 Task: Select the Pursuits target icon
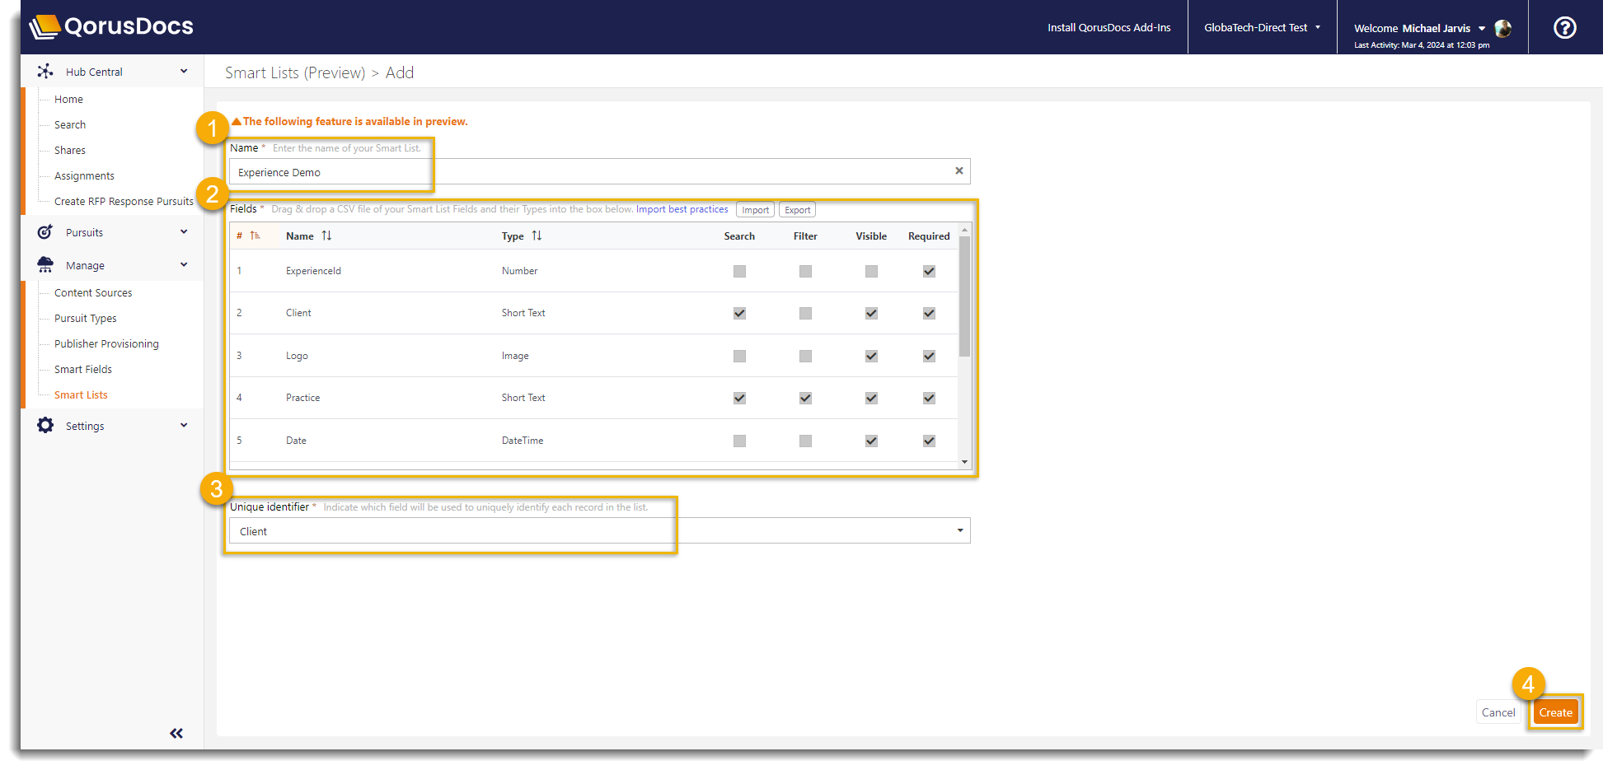click(45, 231)
